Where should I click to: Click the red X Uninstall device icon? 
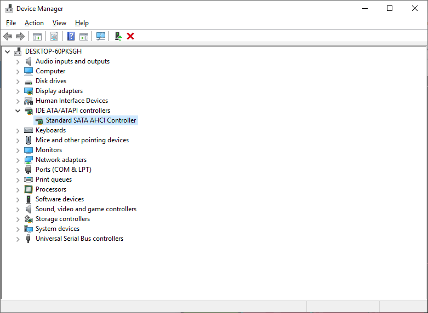[130, 36]
